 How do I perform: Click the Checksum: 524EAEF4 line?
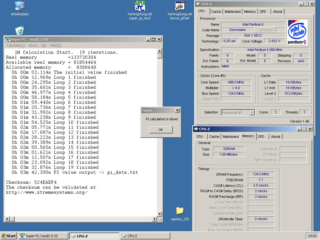pos(31,182)
